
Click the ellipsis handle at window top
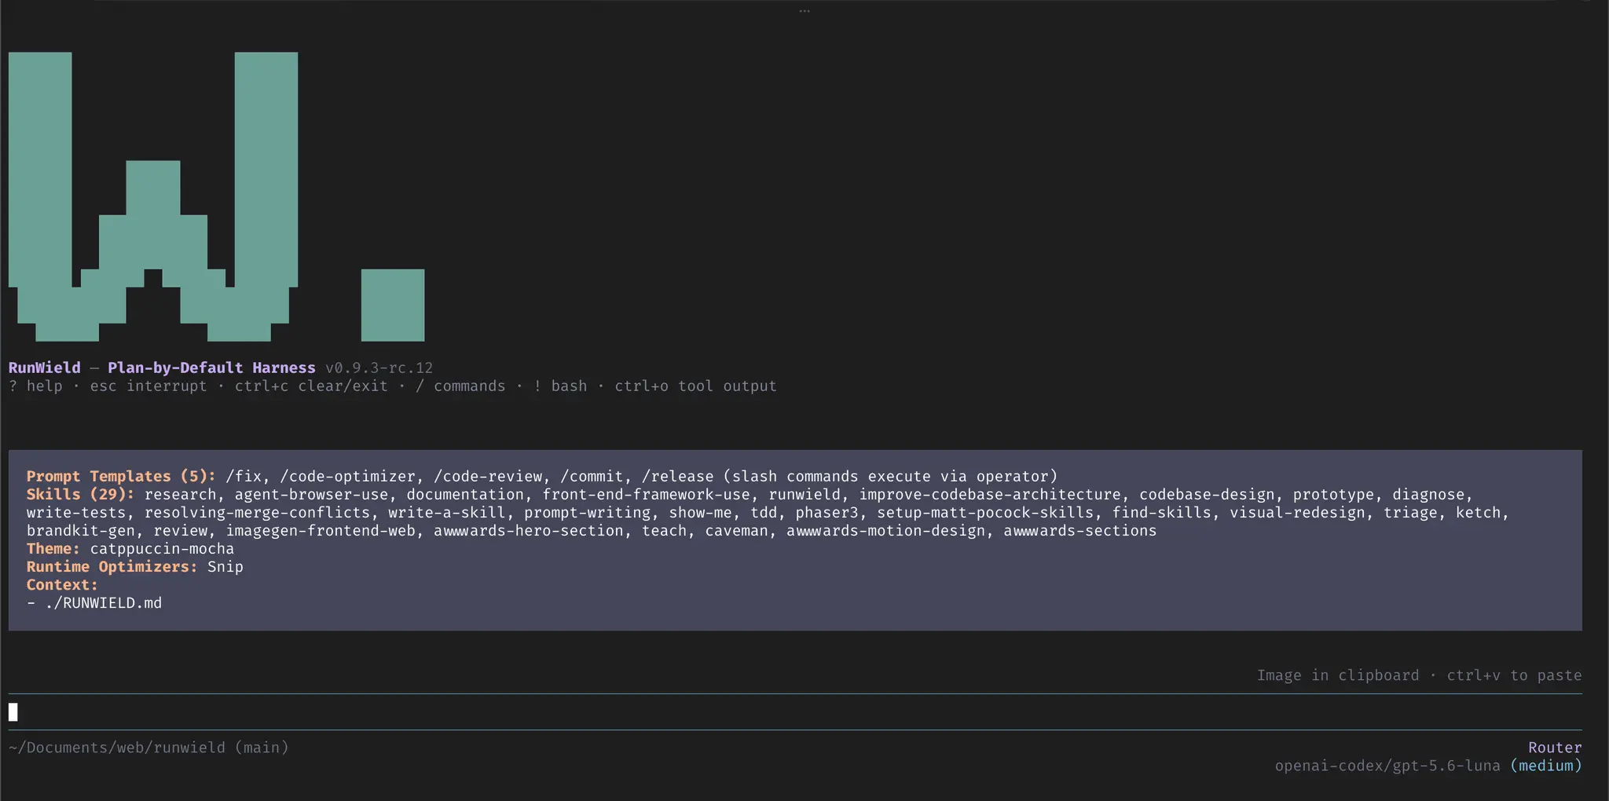tap(804, 11)
